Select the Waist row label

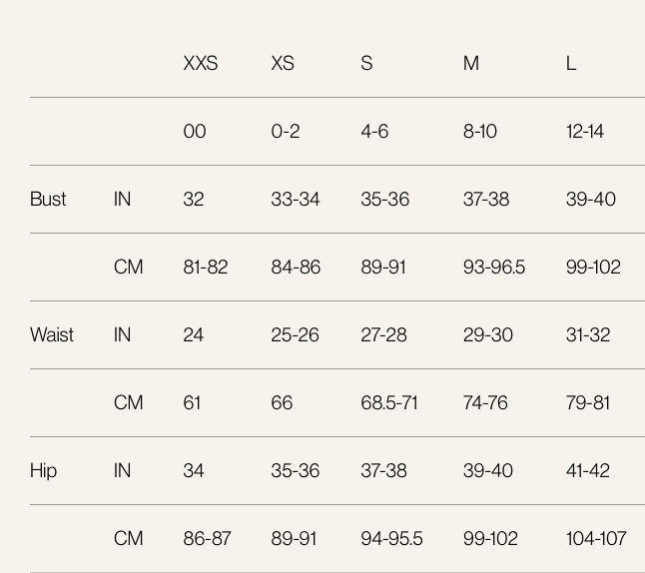pos(52,334)
